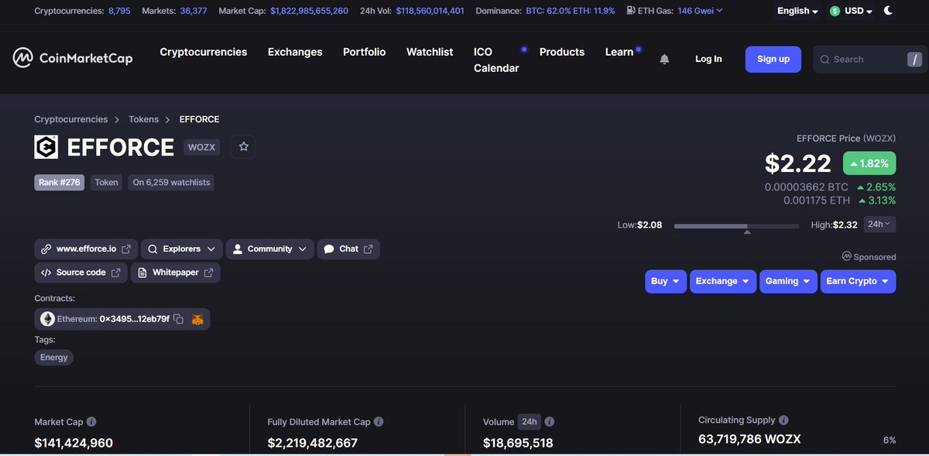Click the low-high price range slider
929x456 pixels.
click(x=736, y=226)
